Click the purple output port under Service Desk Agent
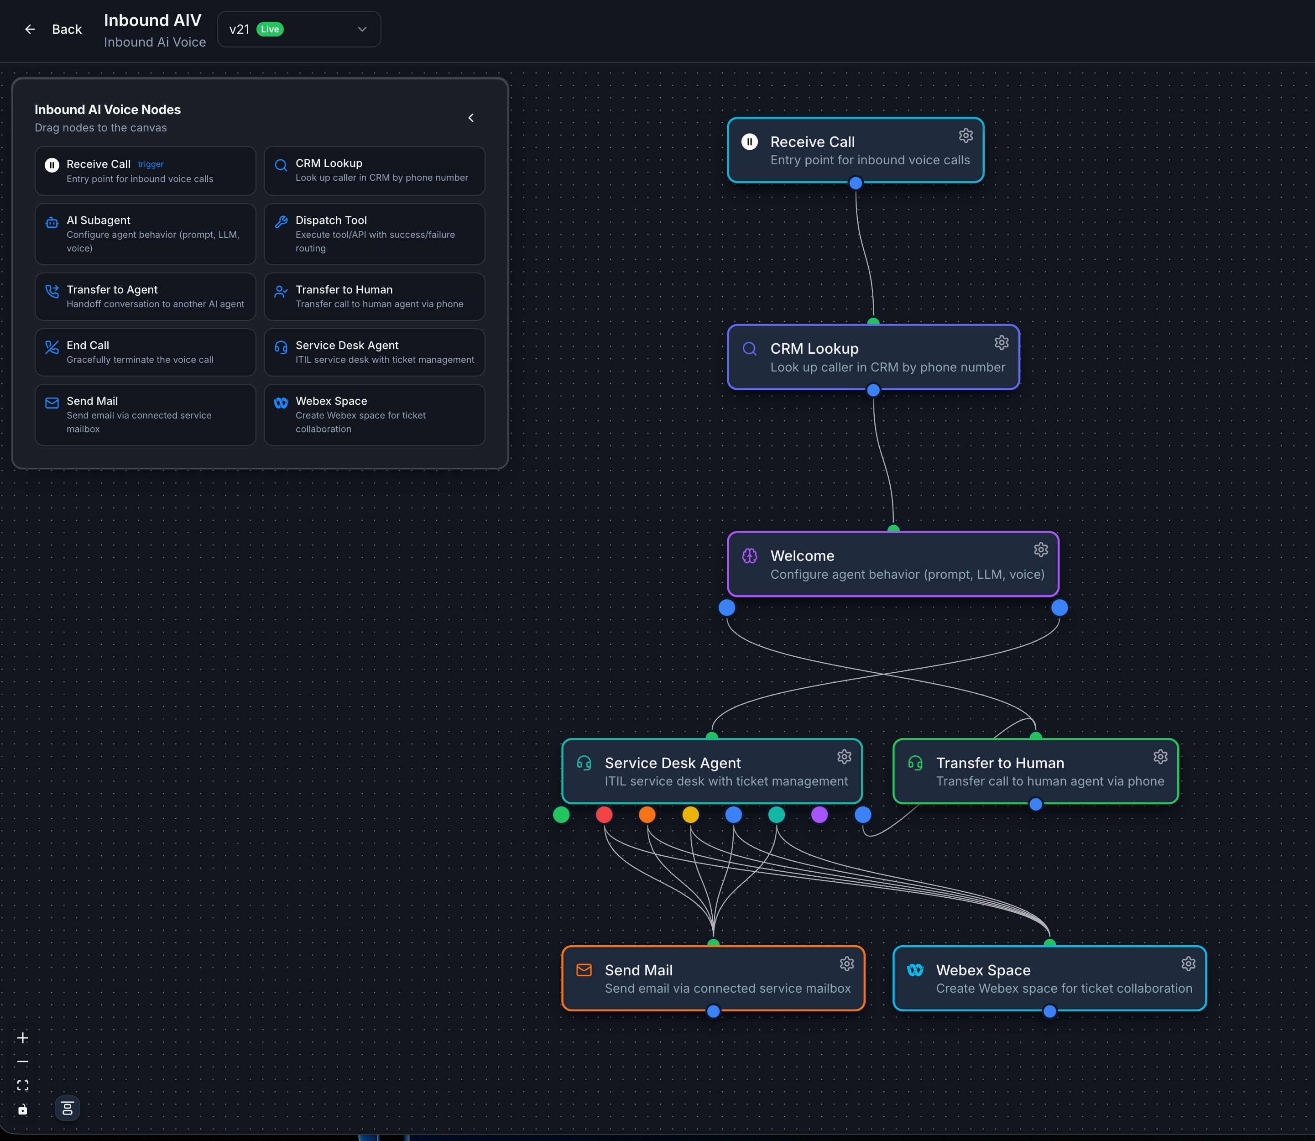 (x=820, y=814)
